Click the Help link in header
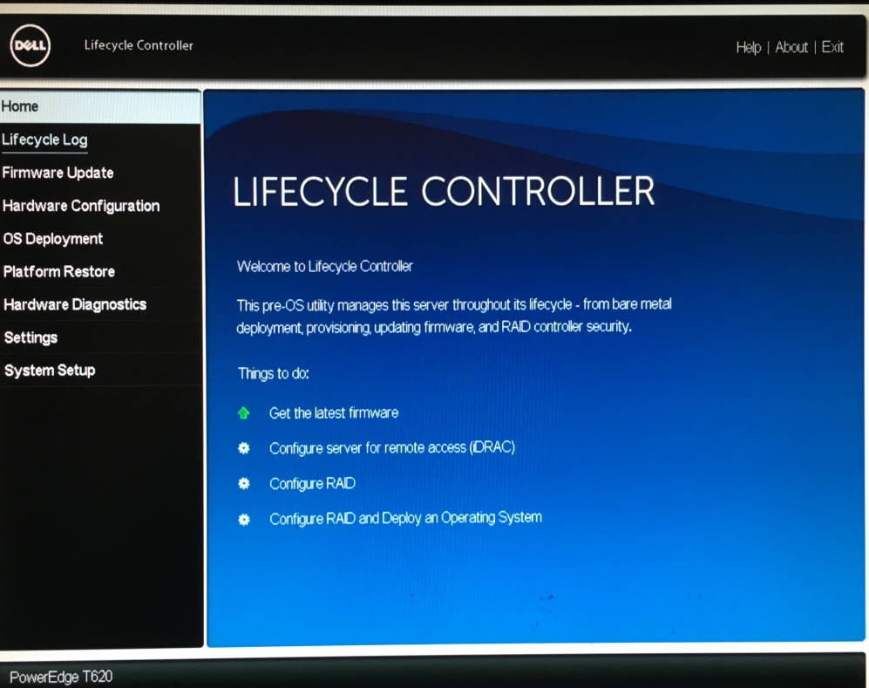Viewport: 869px width, 688px height. [x=748, y=47]
